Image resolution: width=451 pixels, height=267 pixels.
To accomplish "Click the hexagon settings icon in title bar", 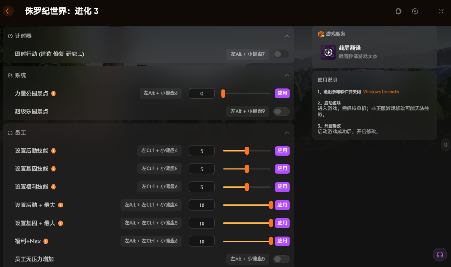I will tap(414, 11).
